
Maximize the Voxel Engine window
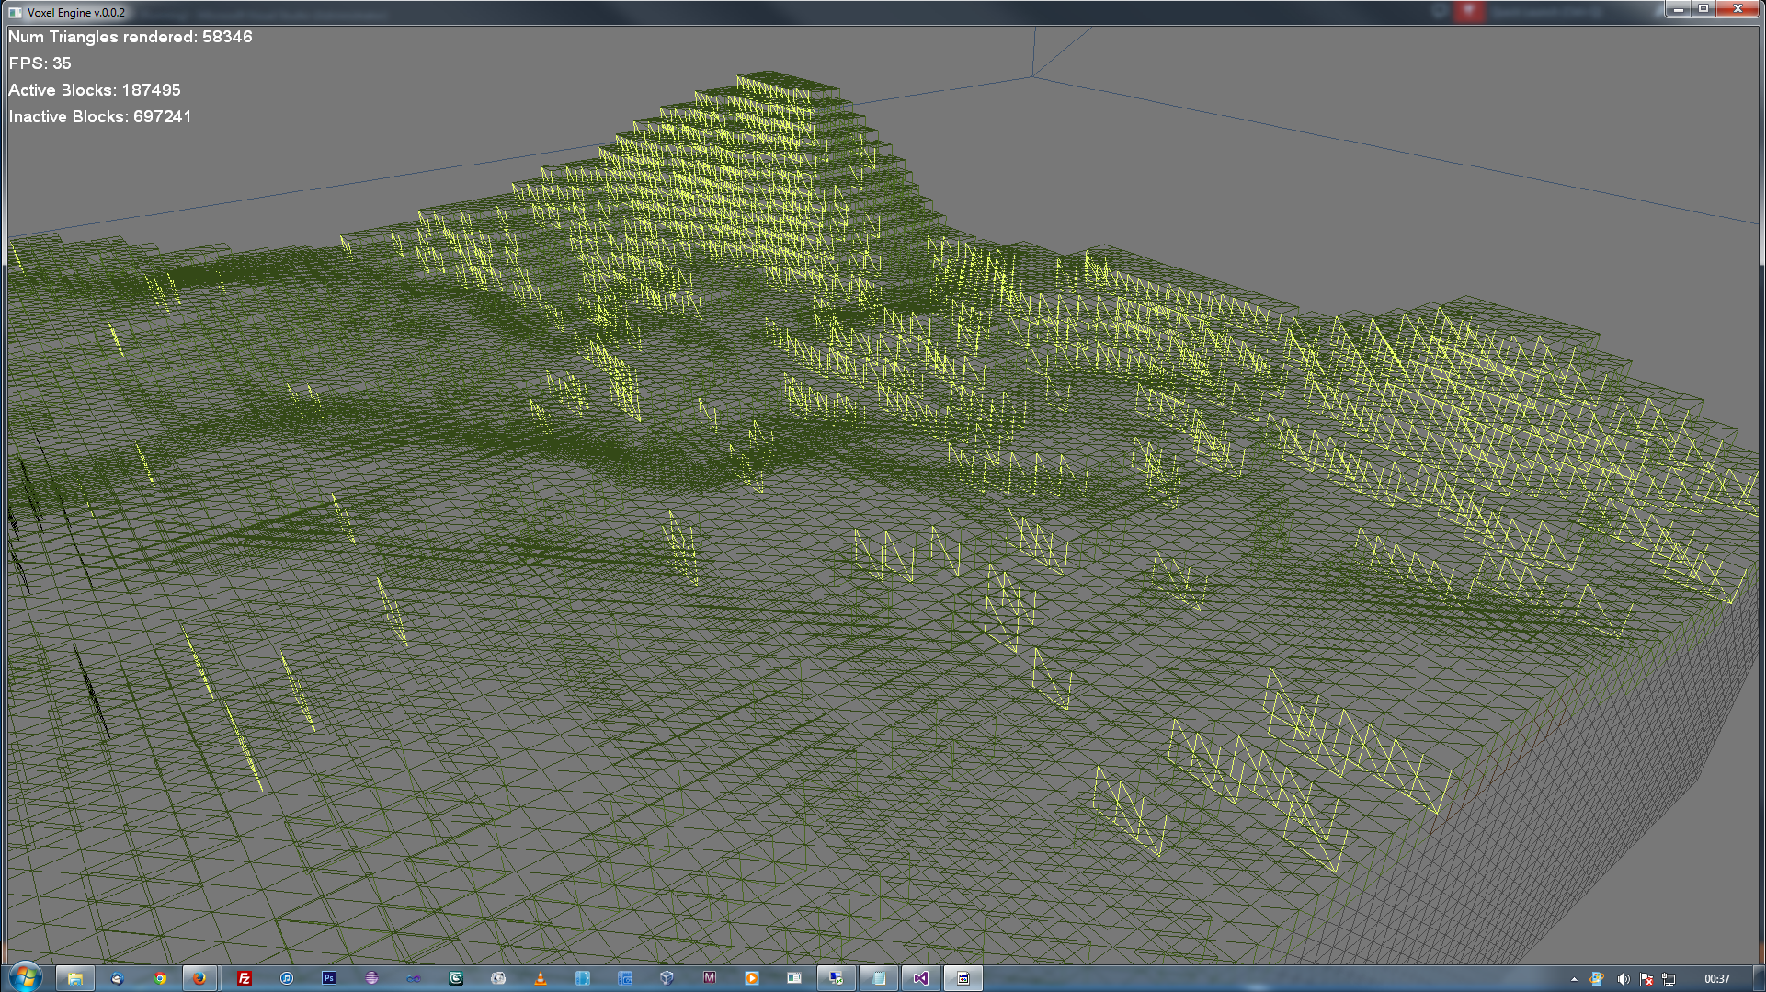click(1703, 9)
